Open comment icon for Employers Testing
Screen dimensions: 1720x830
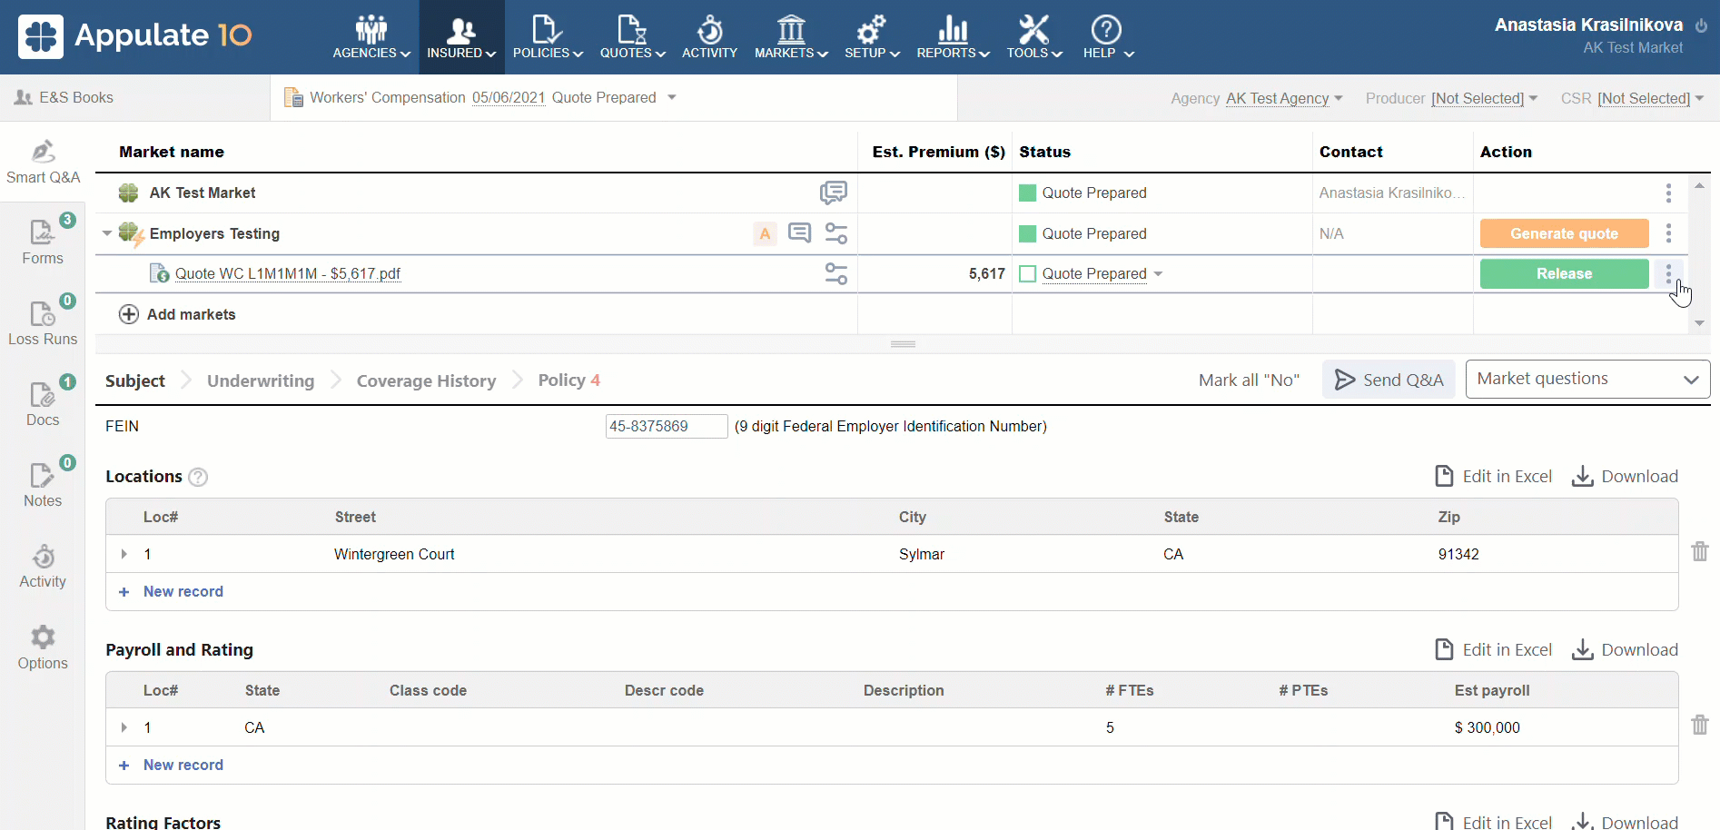(x=799, y=233)
